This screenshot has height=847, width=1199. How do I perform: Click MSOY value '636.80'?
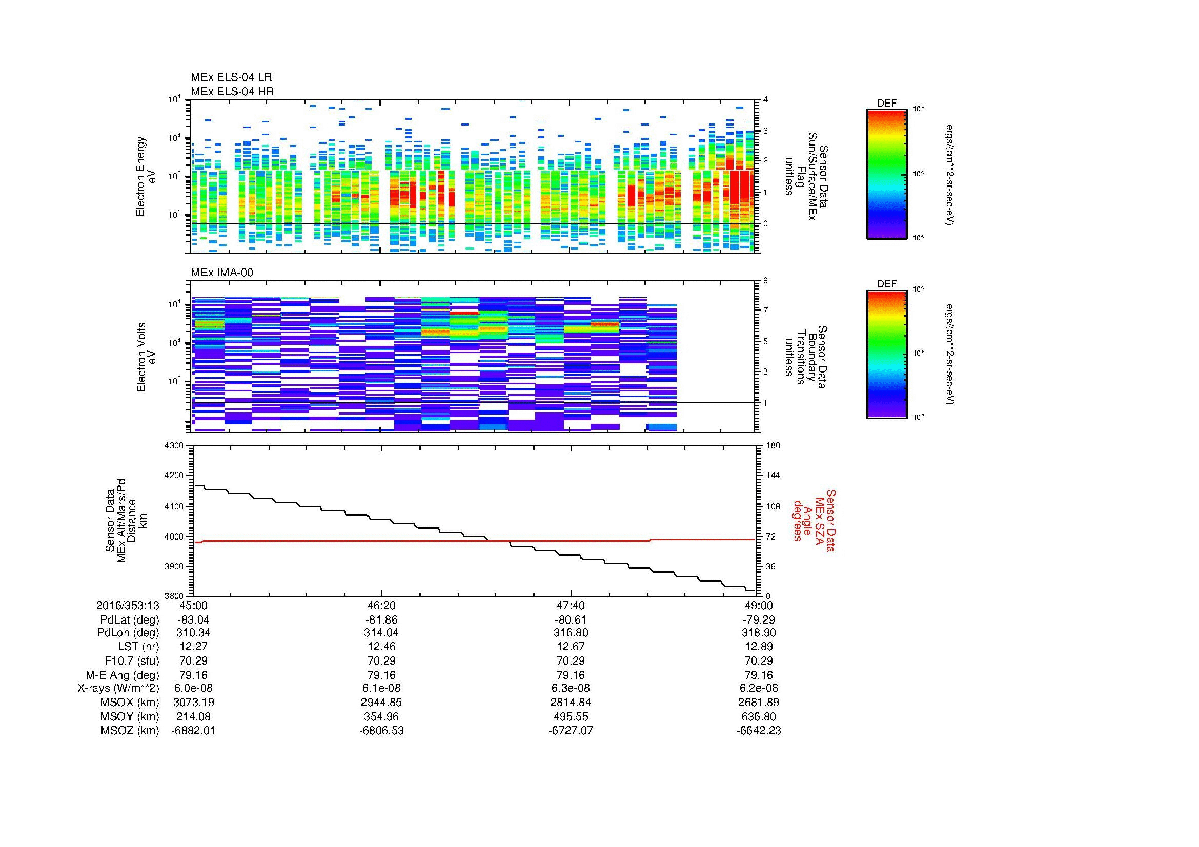(x=759, y=716)
